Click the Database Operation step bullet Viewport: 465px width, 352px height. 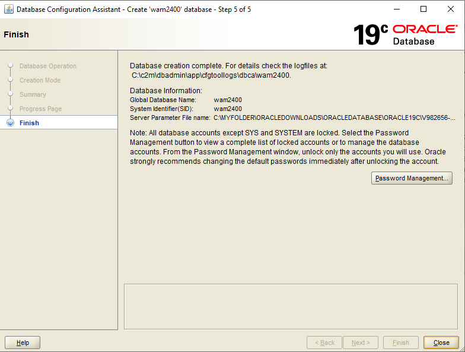pyautogui.click(x=11, y=65)
